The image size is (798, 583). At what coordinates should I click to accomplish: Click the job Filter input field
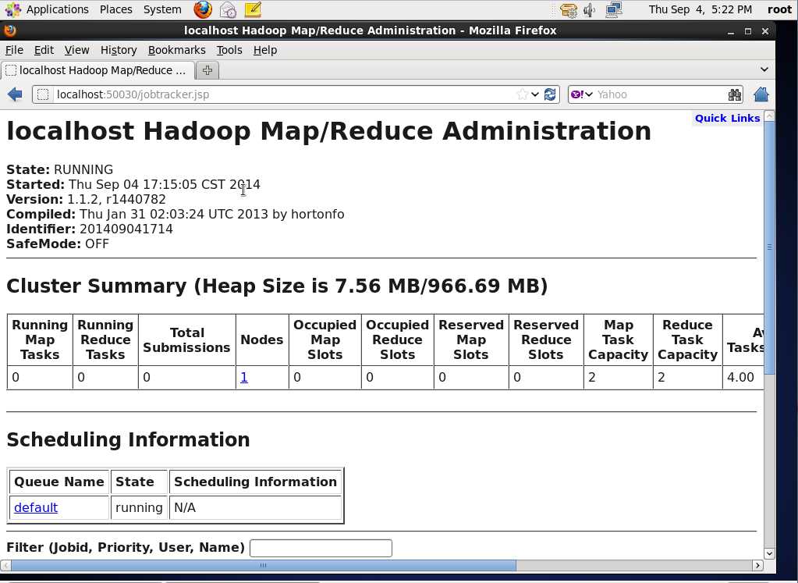(321, 548)
